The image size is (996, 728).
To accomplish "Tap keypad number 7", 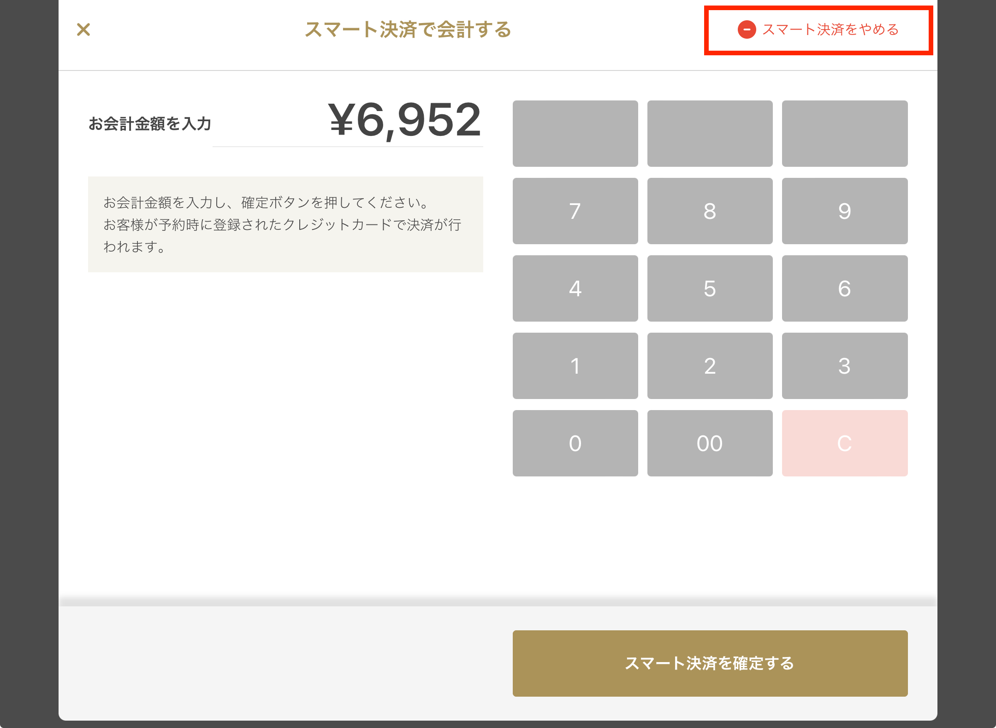I will [x=575, y=211].
